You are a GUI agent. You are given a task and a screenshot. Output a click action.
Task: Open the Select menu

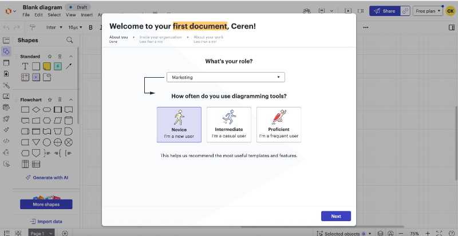(x=54, y=15)
